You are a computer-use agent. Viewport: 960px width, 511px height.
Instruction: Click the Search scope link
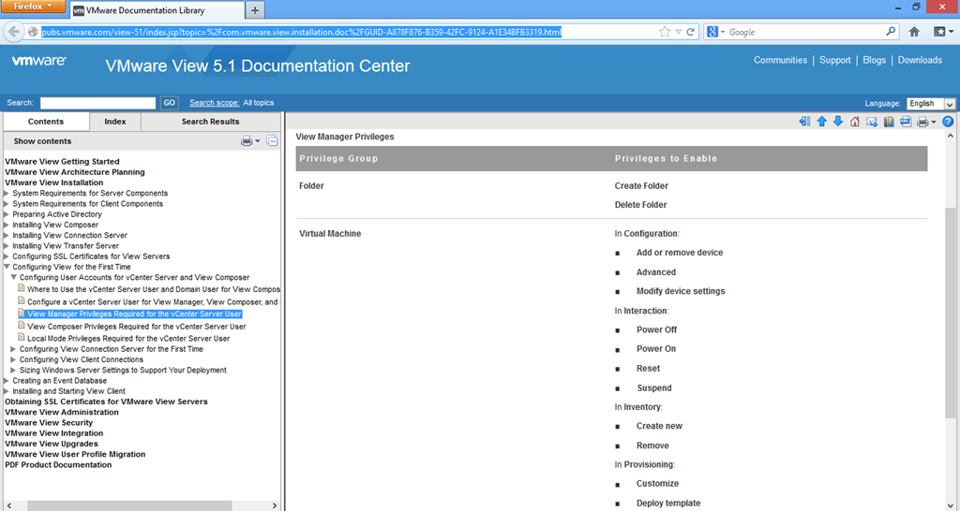215,103
